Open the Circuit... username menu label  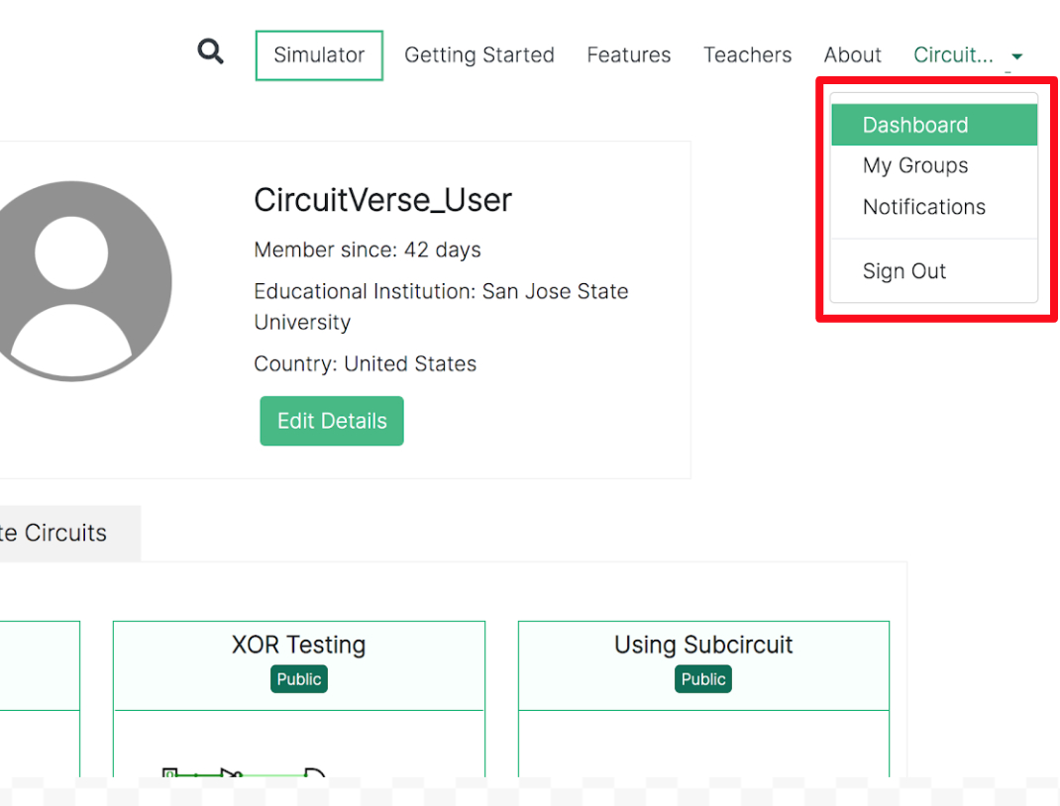tap(953, 55)
